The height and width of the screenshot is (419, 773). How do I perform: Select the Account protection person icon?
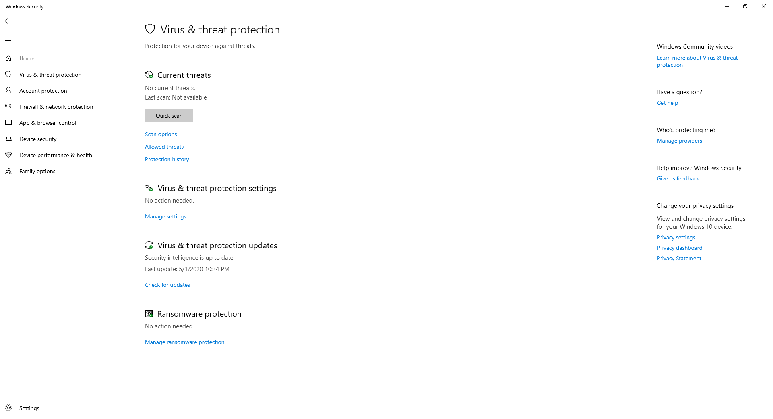pyautogui.click(x=8, y=91)
